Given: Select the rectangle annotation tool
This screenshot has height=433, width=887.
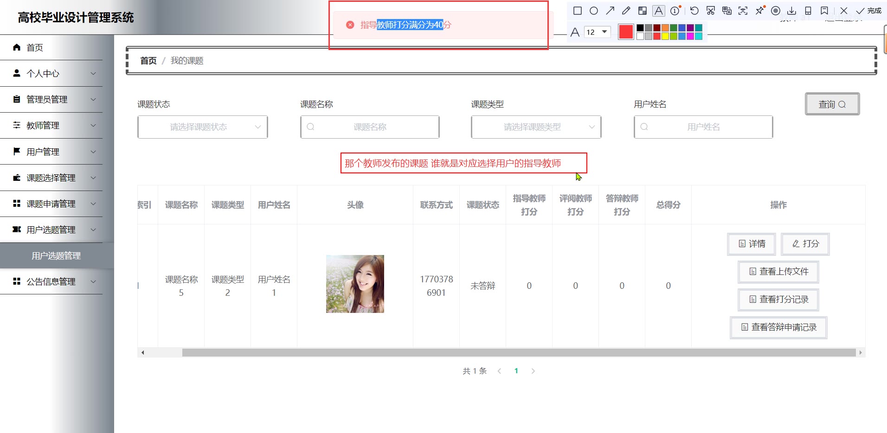Looking at the screenshot, I should [x=578, y=11].
